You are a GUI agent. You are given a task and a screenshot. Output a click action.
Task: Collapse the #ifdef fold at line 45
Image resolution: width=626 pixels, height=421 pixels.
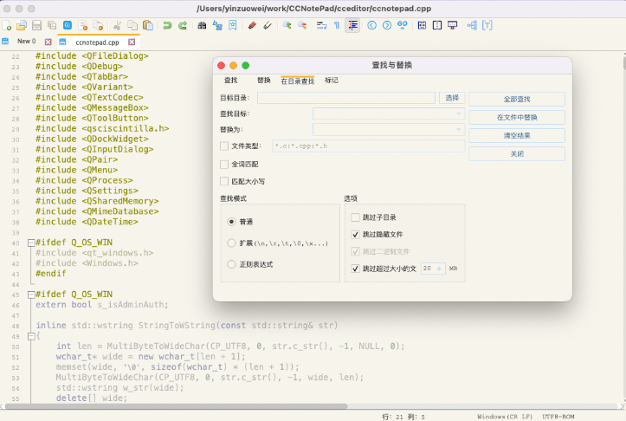(31, 295)
